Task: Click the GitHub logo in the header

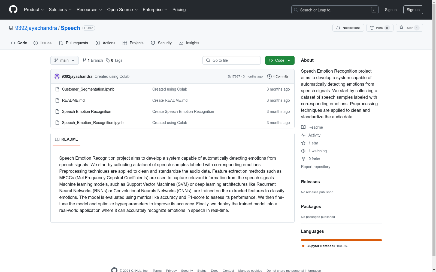Action: (x=13, y=10)
